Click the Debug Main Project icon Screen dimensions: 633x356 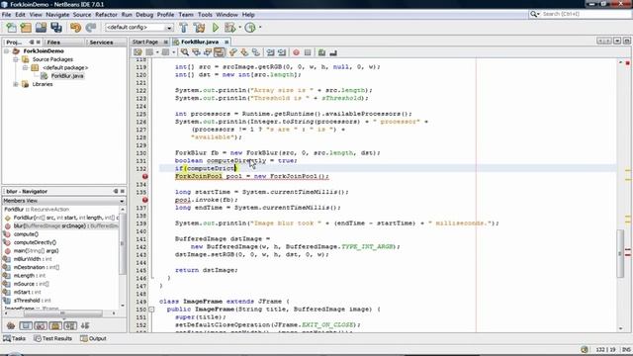coord(229,28)
